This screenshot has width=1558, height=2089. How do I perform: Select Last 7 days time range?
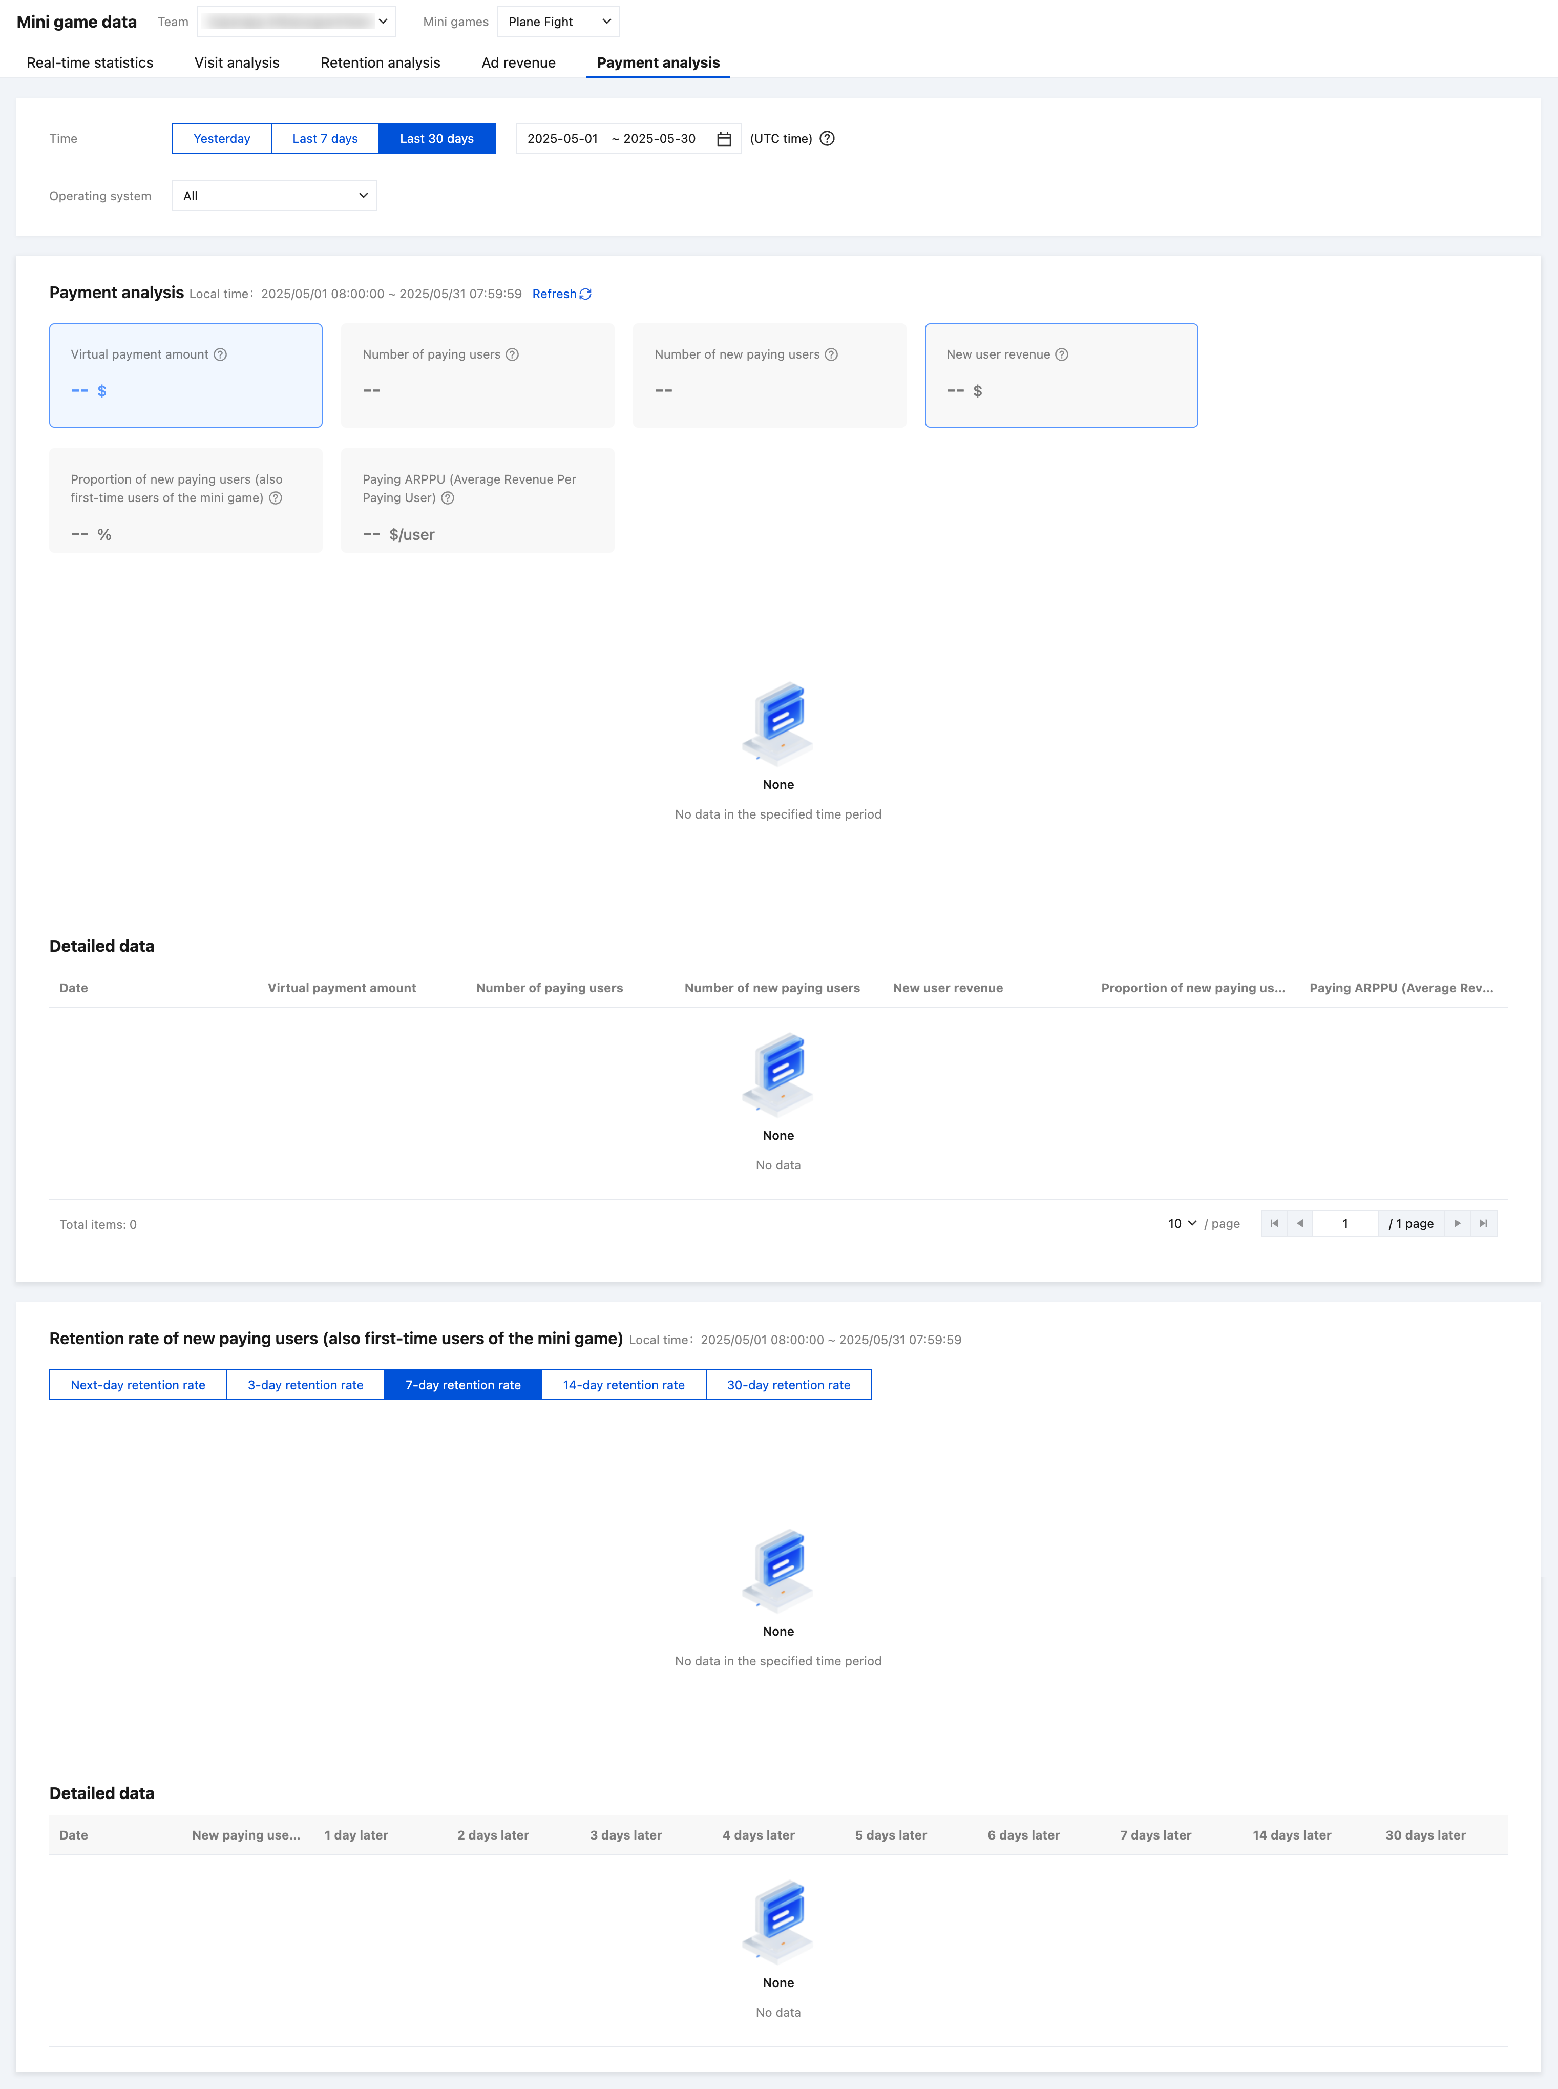[324, 139]
